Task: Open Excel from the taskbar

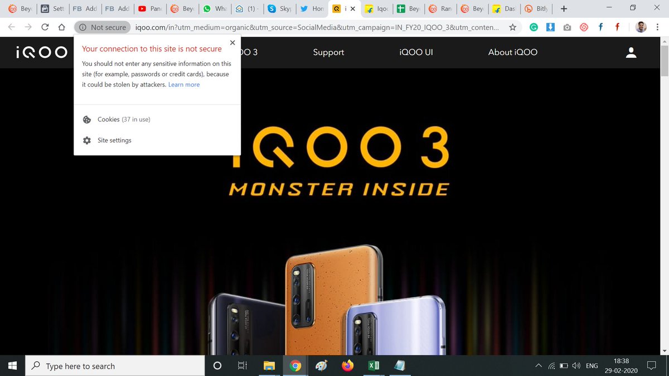Action: tap(374, 366)
